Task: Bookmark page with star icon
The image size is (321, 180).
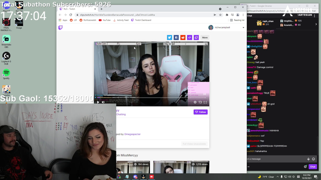Action: click(220, 15)
